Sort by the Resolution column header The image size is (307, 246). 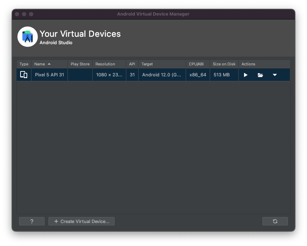[x=109, y=64]
